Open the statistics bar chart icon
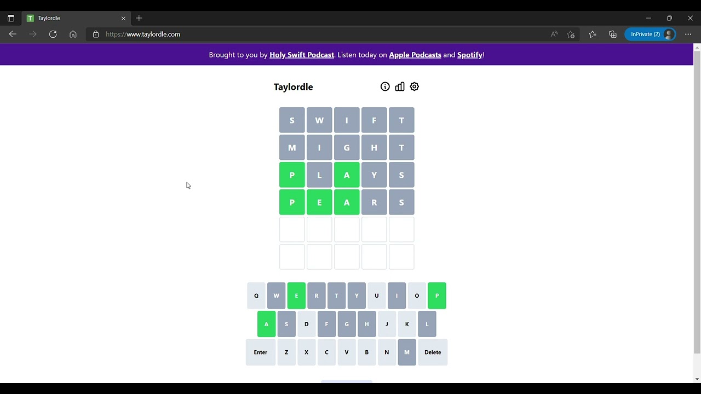The image size is (701, 394). (400, 86)
